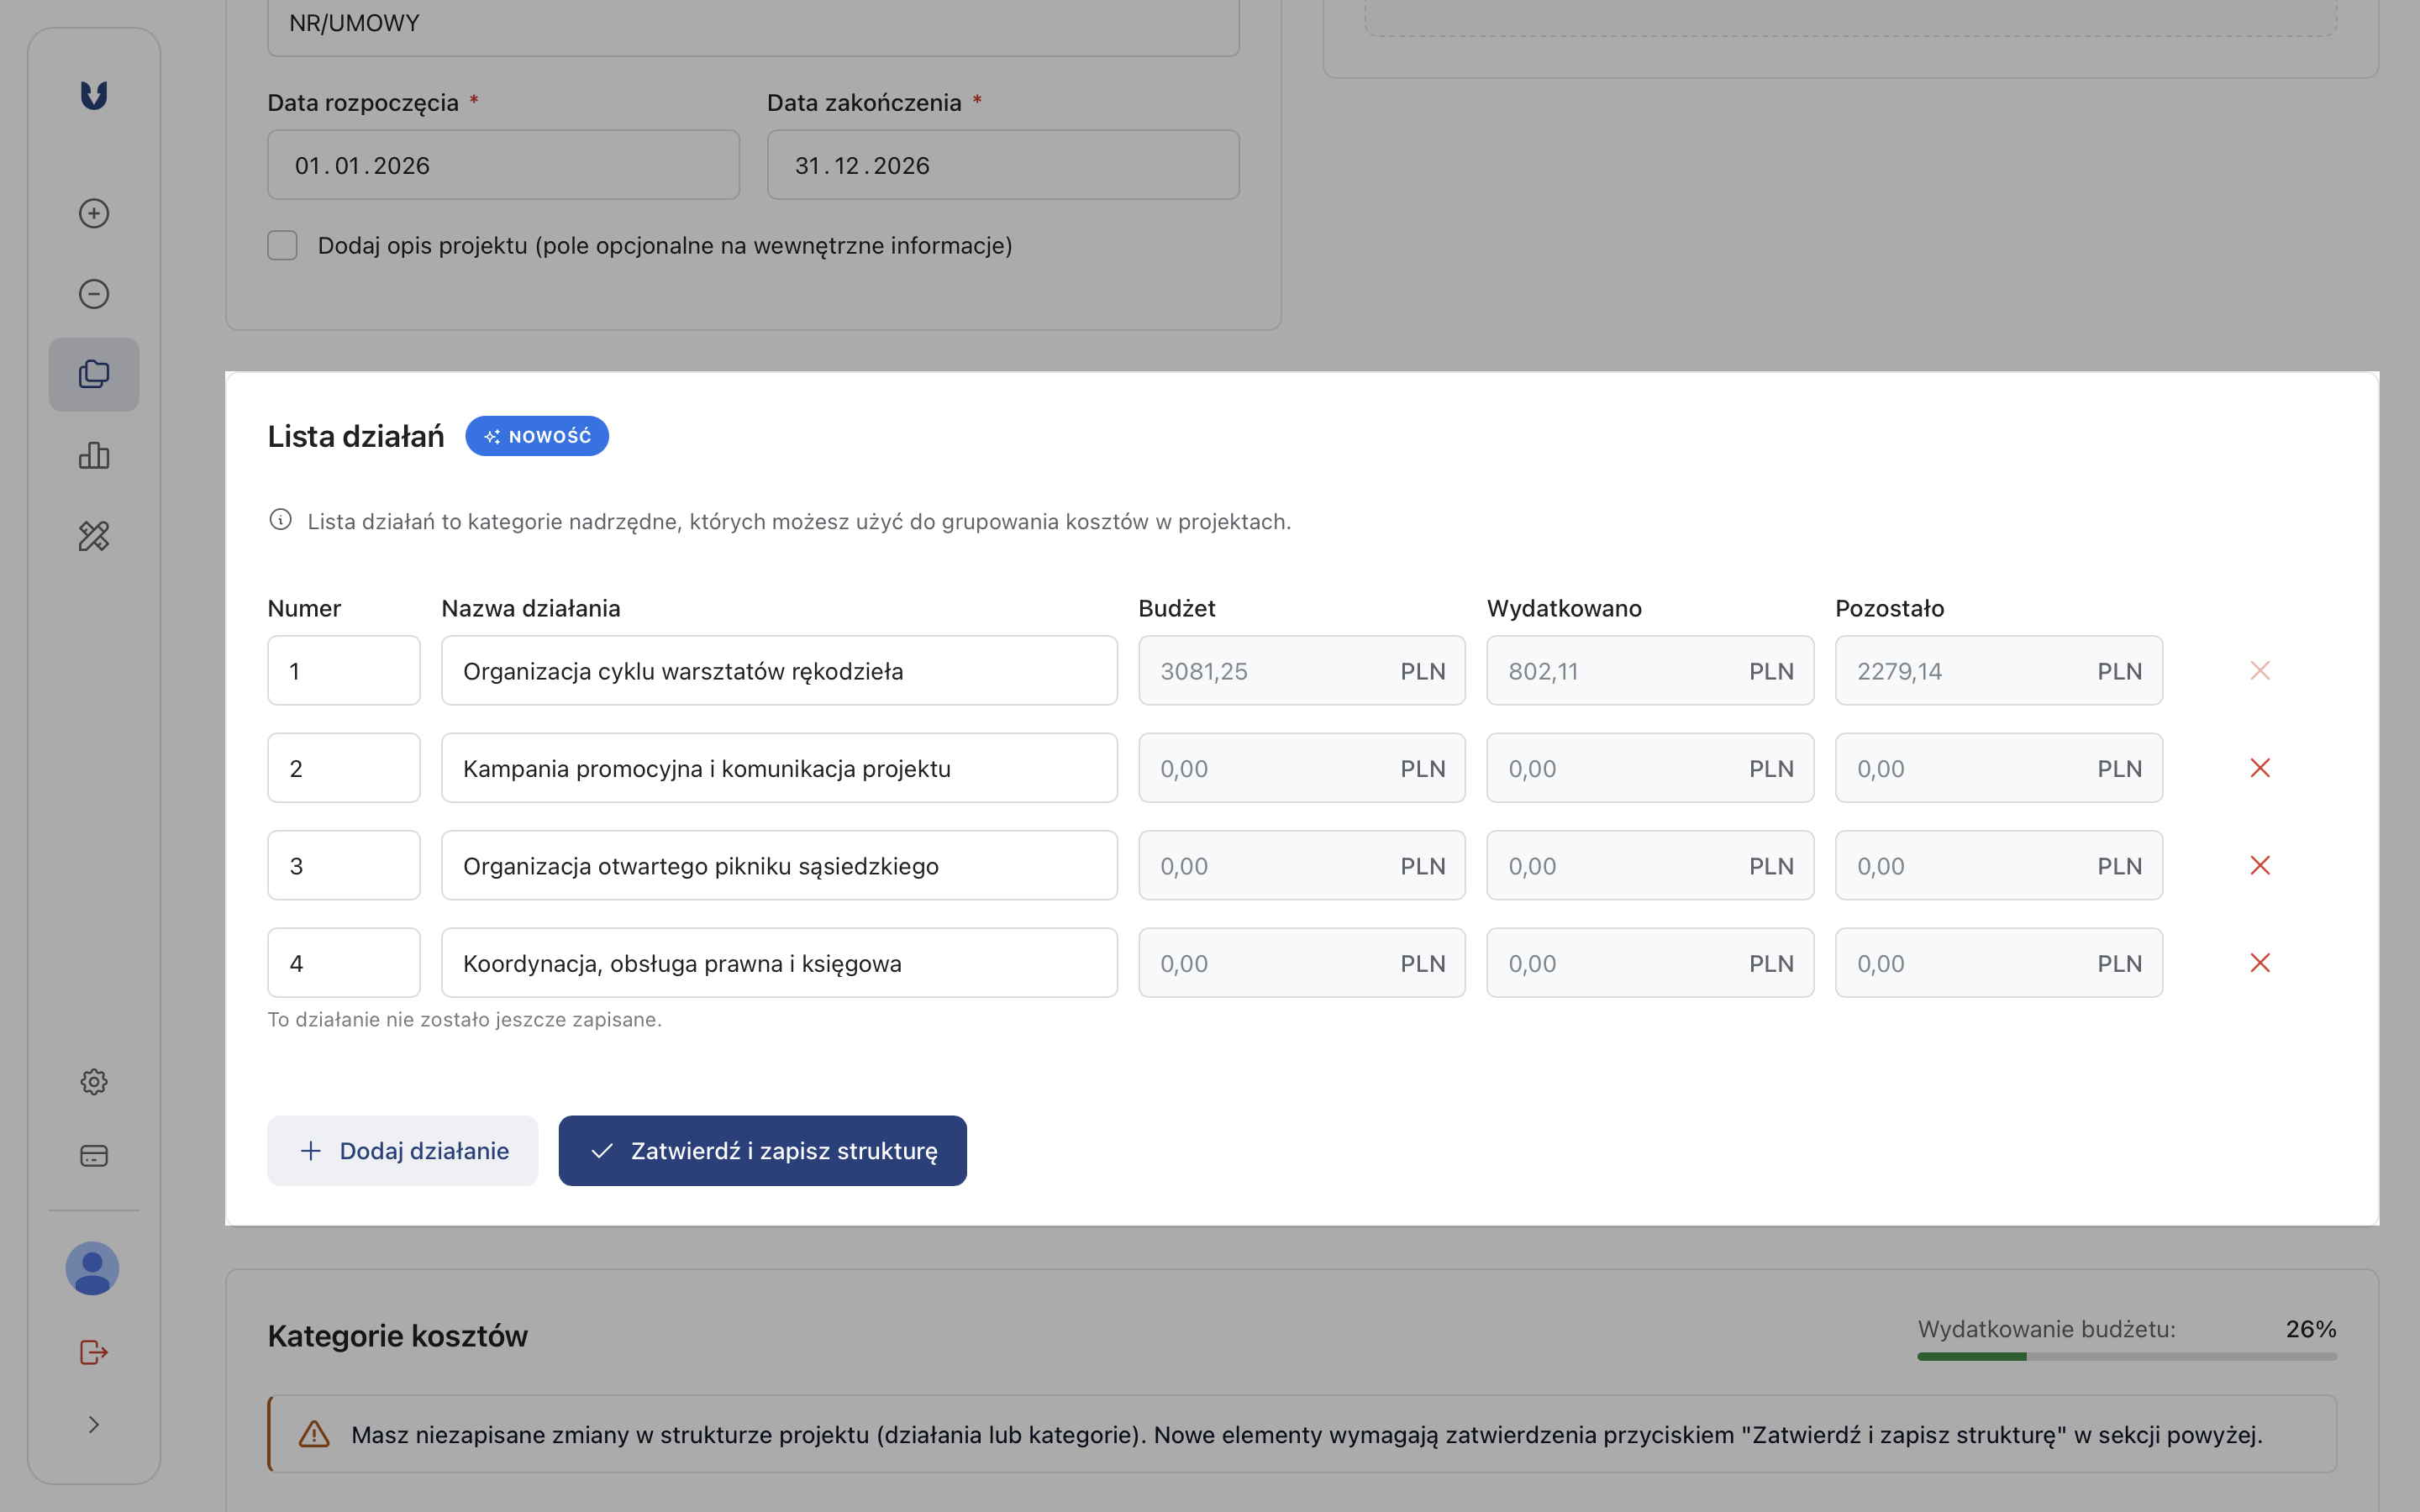Click the ruler and pencil tools icon
Viewport: 2420px width, 1512px height.
pyautogui.click(x=94, y=536)
